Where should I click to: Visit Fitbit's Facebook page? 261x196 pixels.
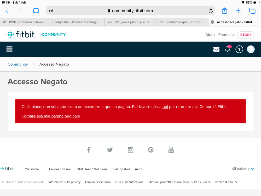coord(89,150)
